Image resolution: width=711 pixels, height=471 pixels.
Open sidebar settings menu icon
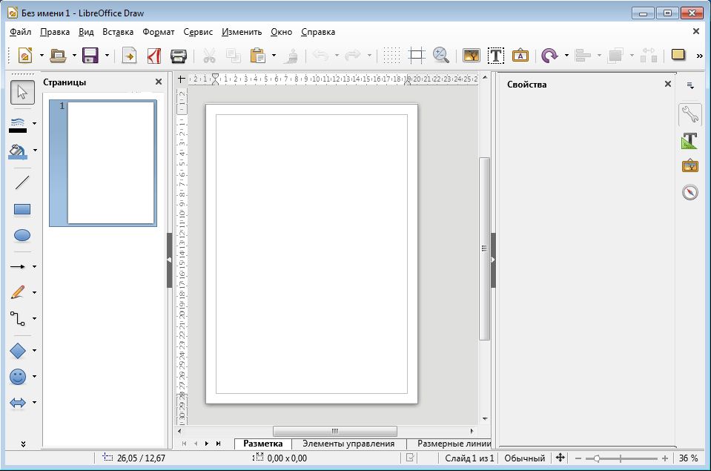pyautogui.click(x=690, y=85)
